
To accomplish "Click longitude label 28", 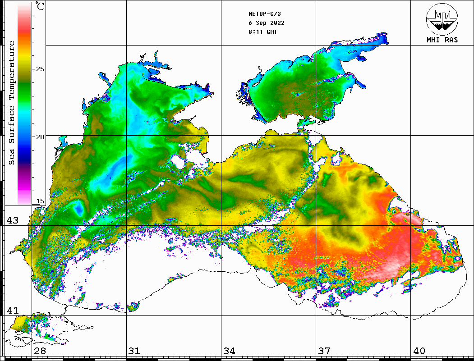I will (40, 351).
